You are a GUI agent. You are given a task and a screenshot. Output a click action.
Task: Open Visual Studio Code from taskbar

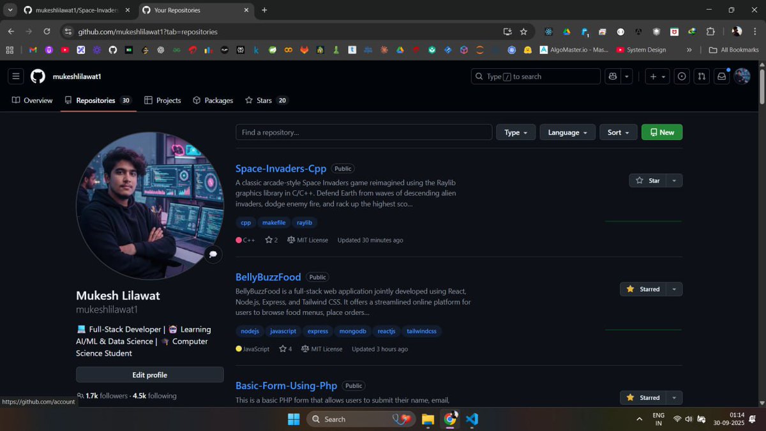[472, 419]
